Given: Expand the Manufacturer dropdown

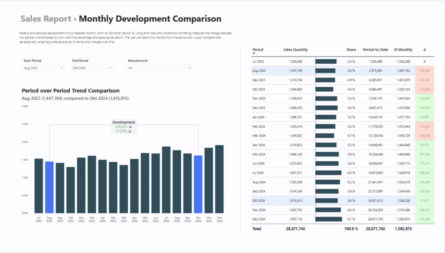Looking at the screenshot, I should (159, 68).
